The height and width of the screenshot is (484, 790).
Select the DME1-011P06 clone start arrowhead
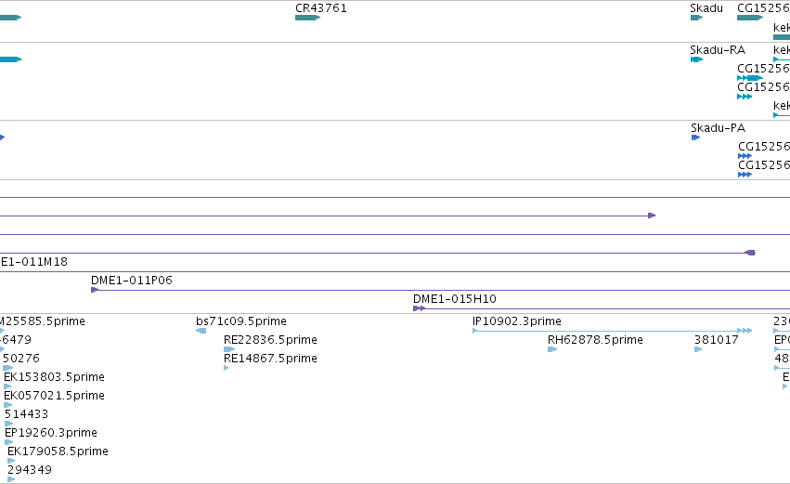(94, 290)
